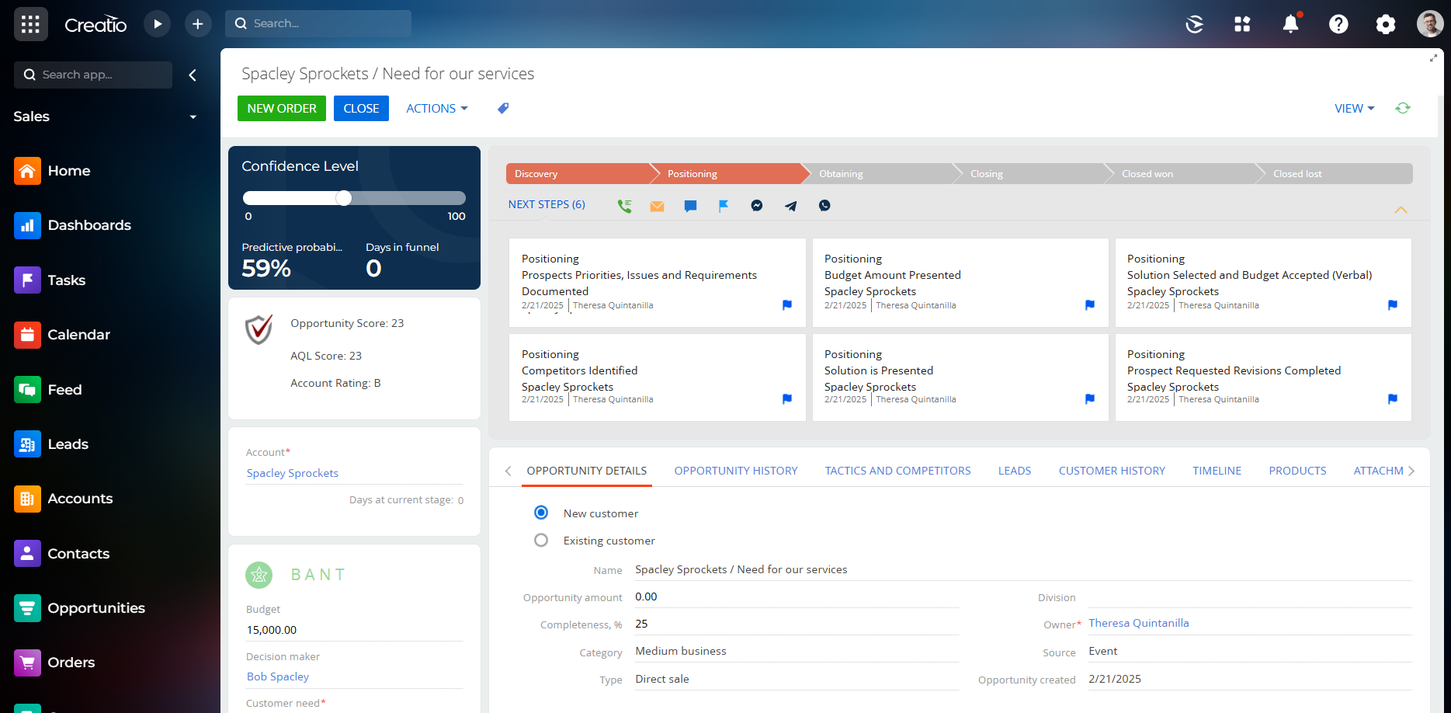
Task: Switch to the Products tab
Action: [1297, 471]
